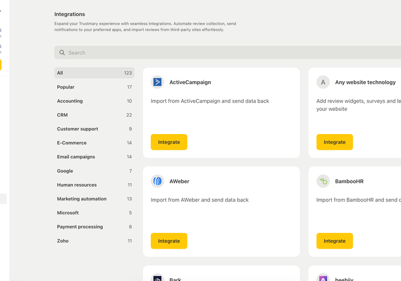The height and width of the screenshot is (281, 401).
Task: Click the BambooHR card title
Action: 349,181
